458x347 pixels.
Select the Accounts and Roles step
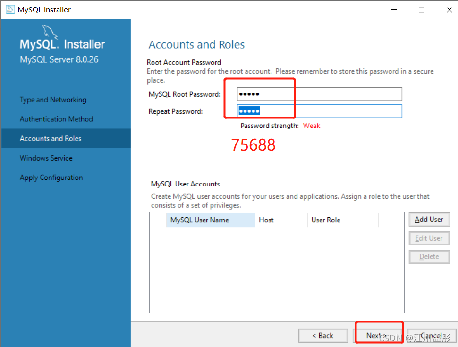(66, 138)
